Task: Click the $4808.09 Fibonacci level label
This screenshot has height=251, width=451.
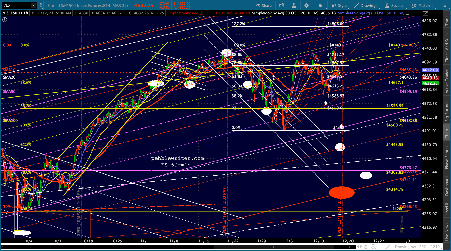Action: click(336, 24)
